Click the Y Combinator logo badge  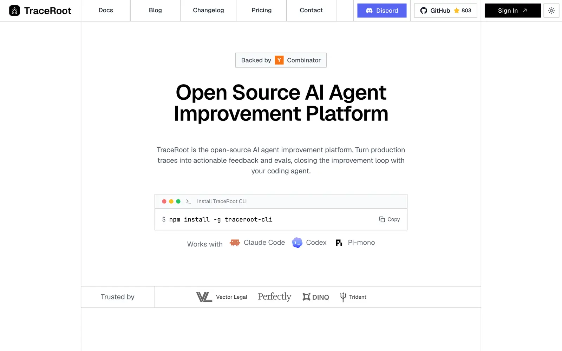tap(279, 60)
